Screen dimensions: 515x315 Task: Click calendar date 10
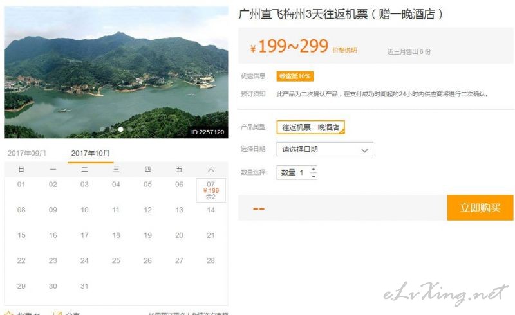point(84,210)
